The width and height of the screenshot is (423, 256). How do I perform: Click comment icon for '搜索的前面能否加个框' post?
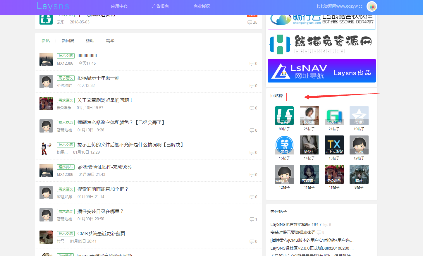[252, 197]
